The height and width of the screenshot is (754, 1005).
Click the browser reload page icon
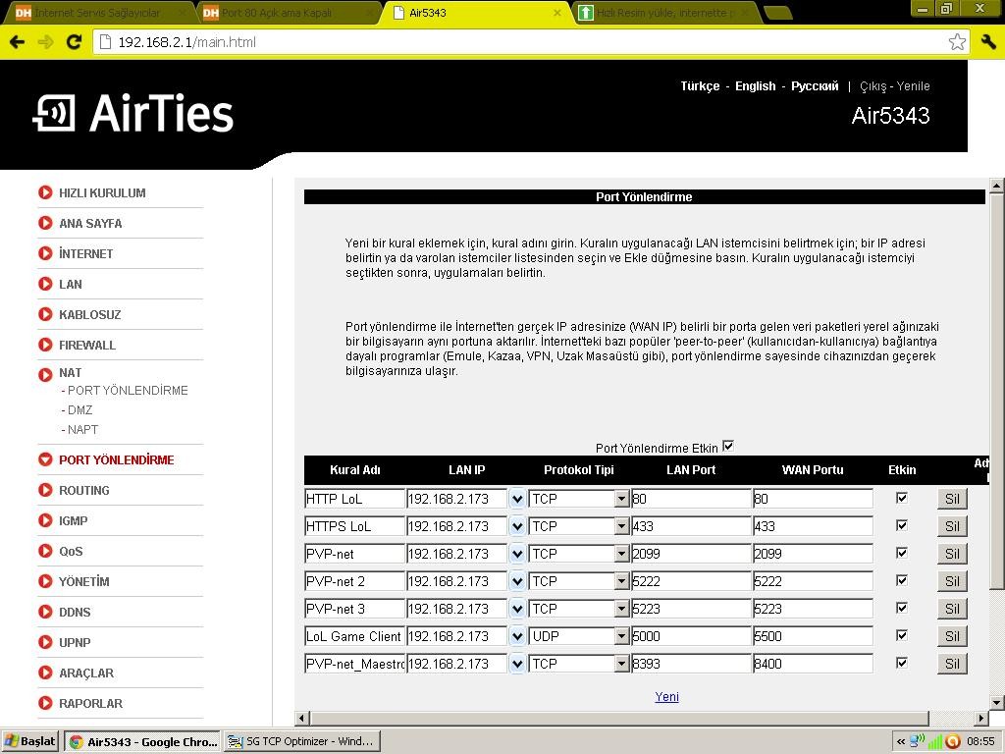(x=74, y=42)
